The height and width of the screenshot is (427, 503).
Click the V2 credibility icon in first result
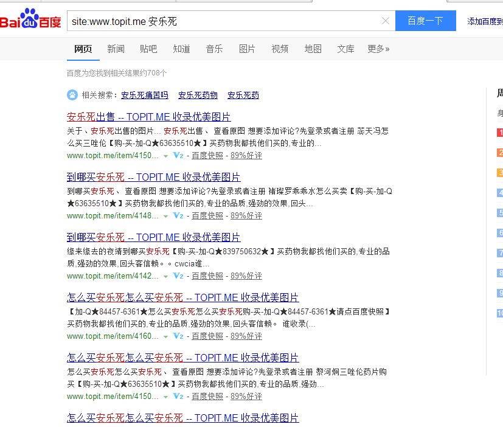(x=178, y=156)
